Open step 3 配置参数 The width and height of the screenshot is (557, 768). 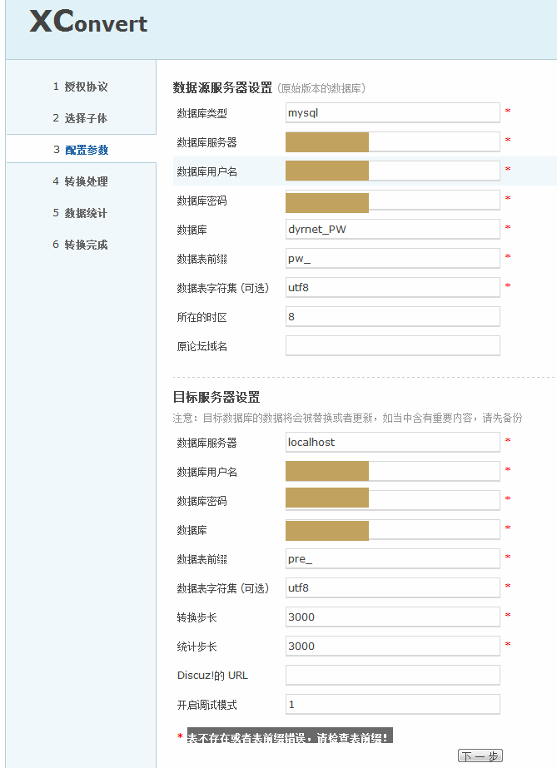(81, 150)
